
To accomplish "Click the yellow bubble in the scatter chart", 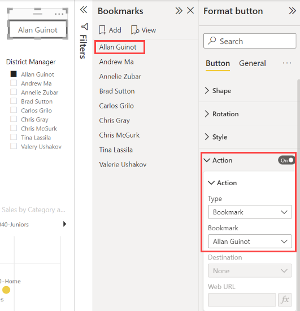I will (6, 290).
